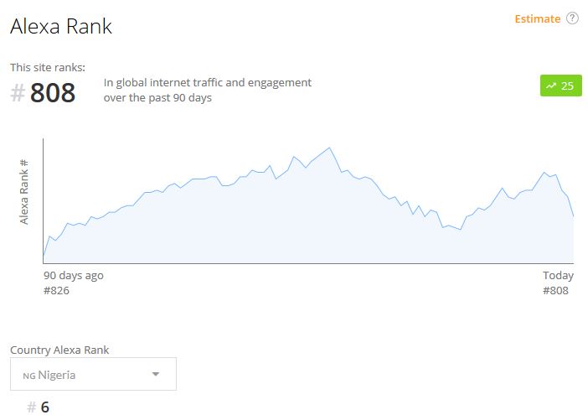
Task: Click the hash symbol beside country rank 6
Action: pos(32,407)
